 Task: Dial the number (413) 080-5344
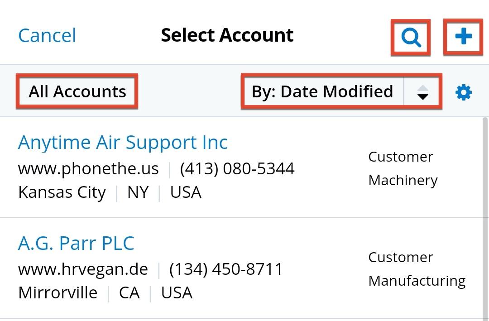[x=237, y=168]
